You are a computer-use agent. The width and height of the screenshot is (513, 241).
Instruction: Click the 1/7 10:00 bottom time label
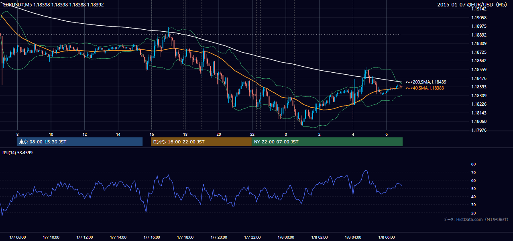coord(51,237)
